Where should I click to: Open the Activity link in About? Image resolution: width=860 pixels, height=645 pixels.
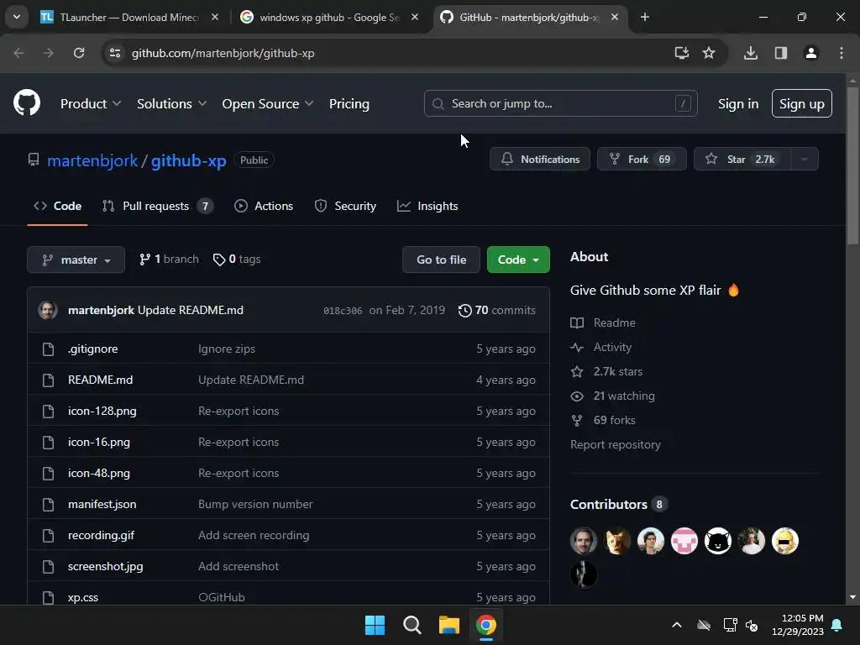(x=601, y=347)
